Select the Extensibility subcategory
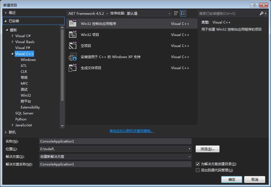Image resolution: width=271 pixels, height=187 pixels. click(30, 107)
